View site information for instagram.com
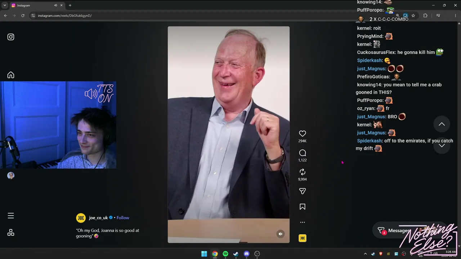This screenshot has height=259, width=461. pyautogui.click(x=33, y=15)
